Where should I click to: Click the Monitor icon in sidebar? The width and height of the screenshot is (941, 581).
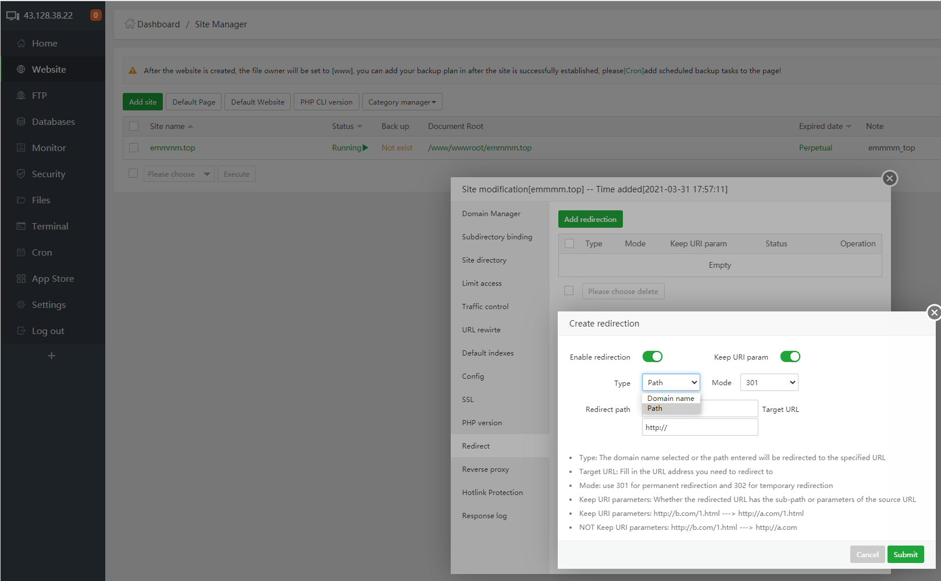pyautogui.click(x=21, y=148)
